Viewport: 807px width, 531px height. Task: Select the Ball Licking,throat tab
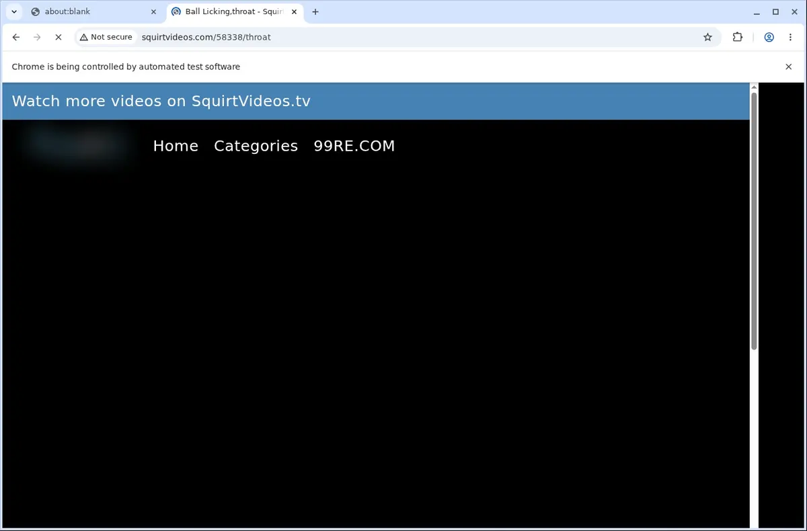(x=235, y=11)
